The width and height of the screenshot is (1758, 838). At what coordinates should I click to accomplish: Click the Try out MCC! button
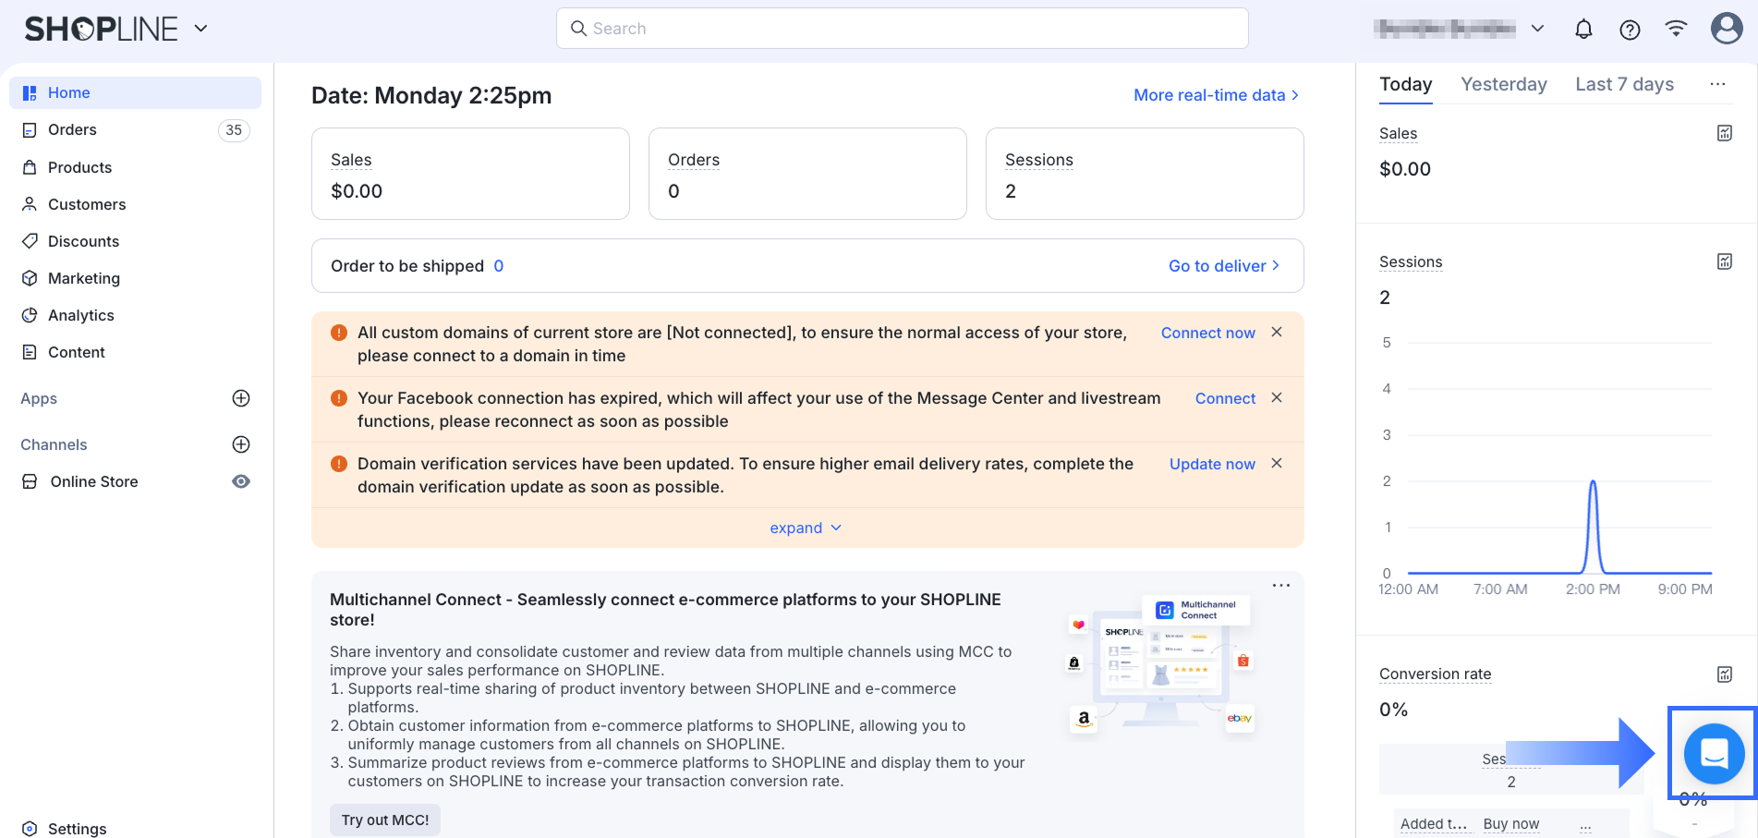click(384, 820)
